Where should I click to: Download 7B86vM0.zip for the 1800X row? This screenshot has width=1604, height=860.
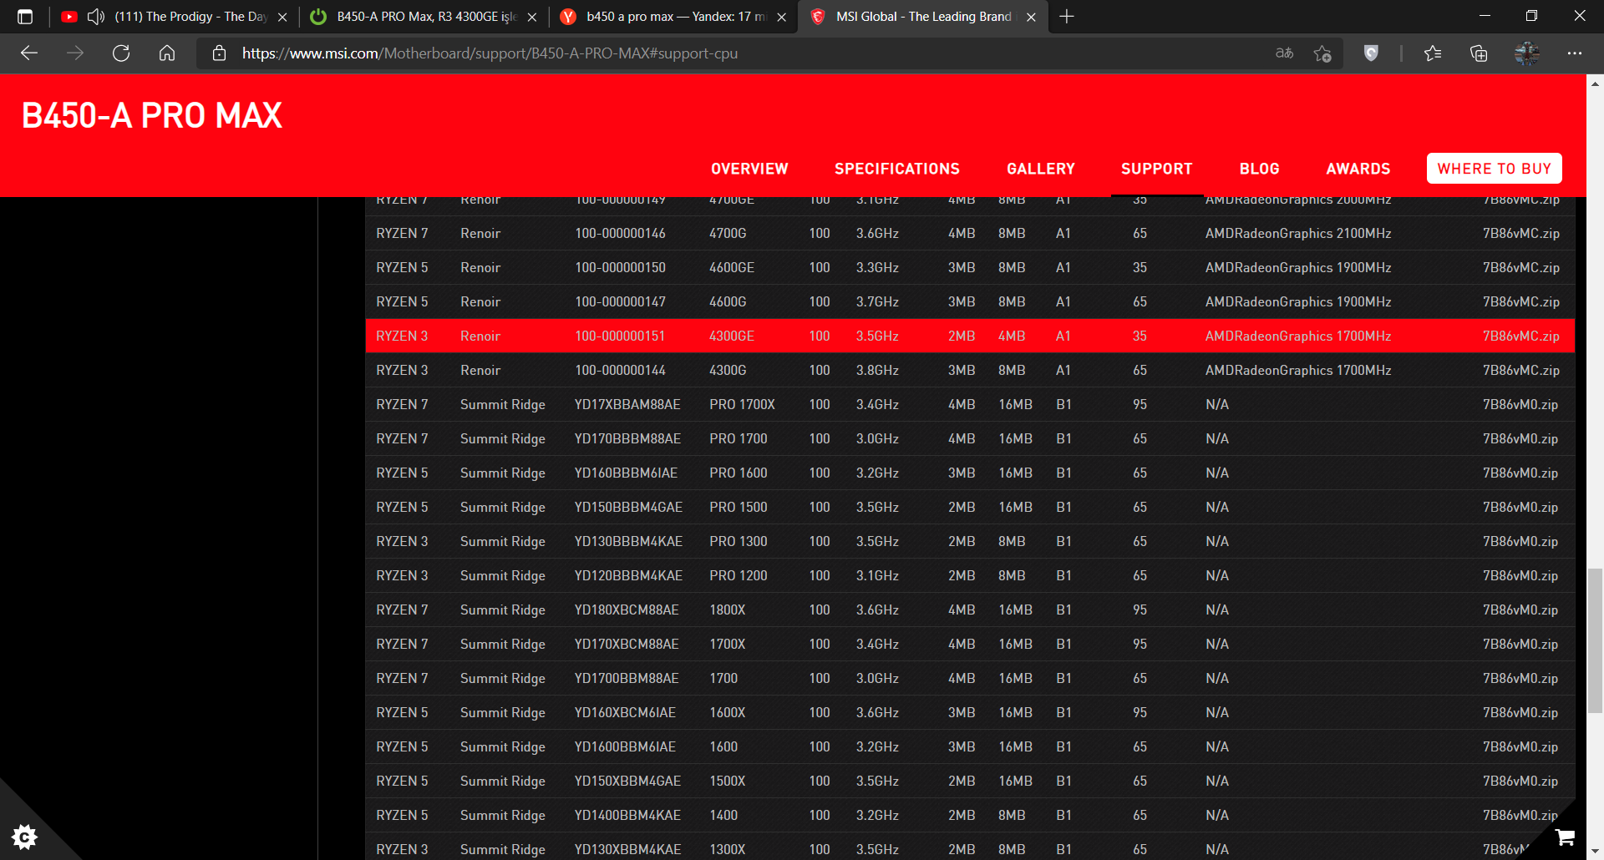click(1520, 610)
